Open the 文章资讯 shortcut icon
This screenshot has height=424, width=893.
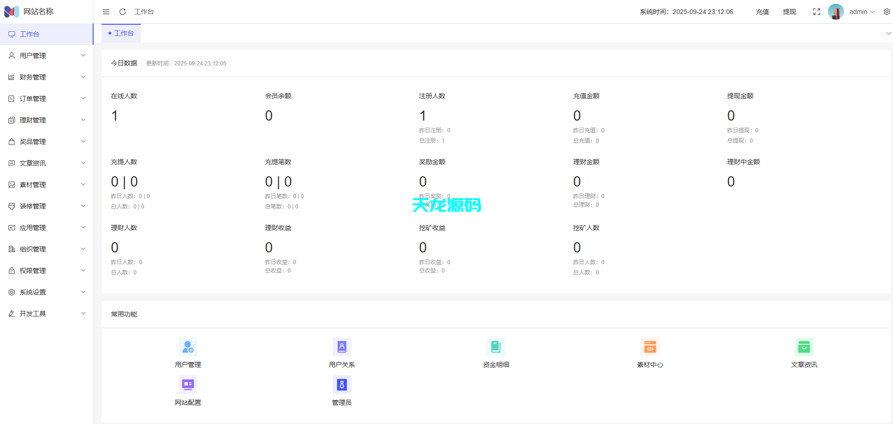tap(804, 346)
